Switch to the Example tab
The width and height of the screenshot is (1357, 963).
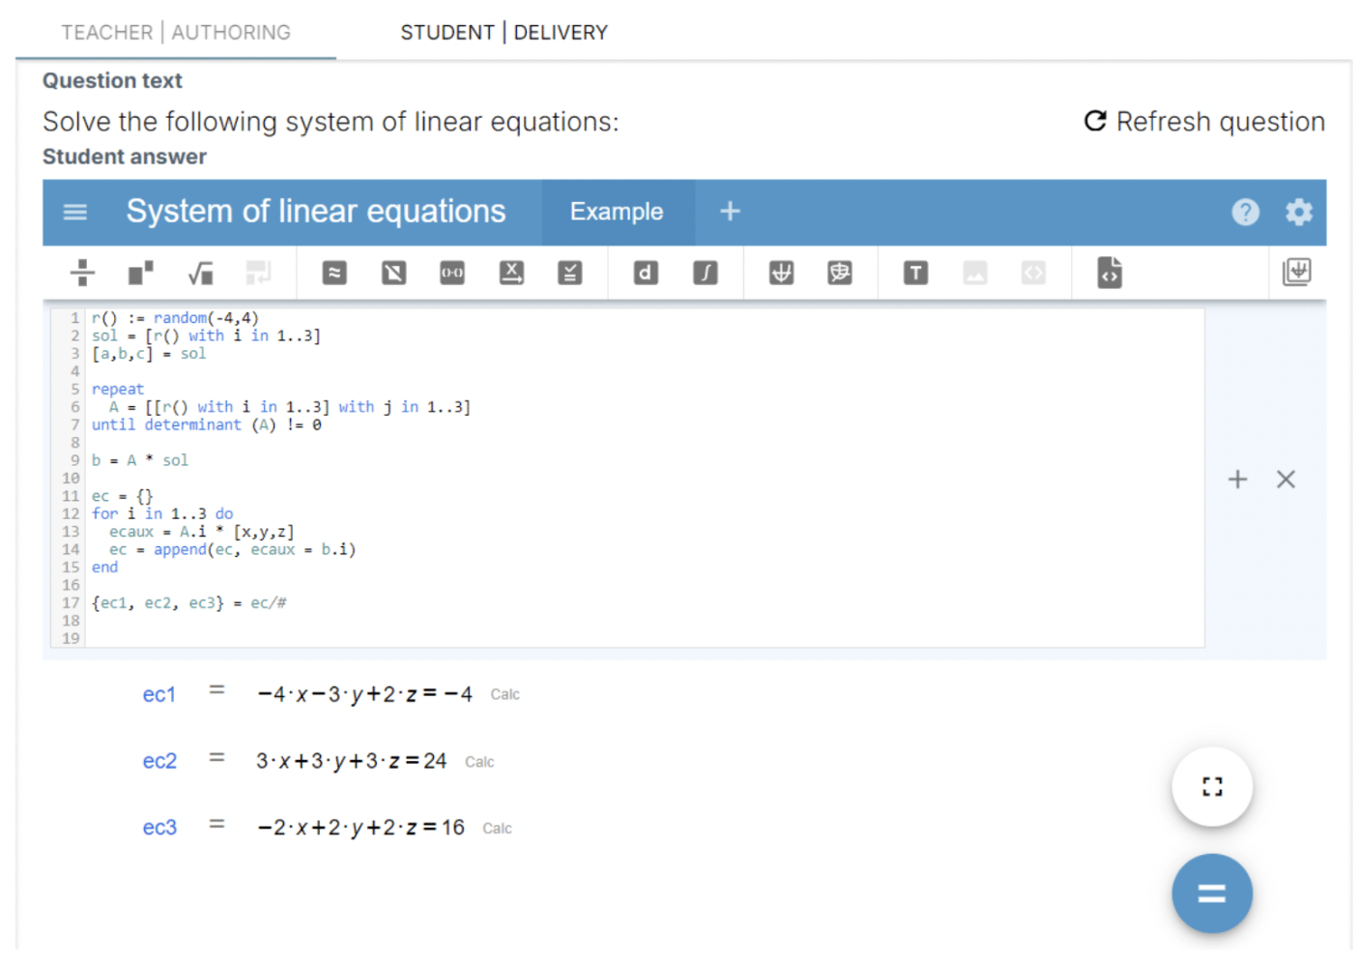[617, 212]
